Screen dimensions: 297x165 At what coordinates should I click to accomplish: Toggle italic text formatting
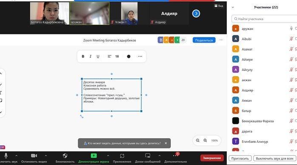point(91,56)
